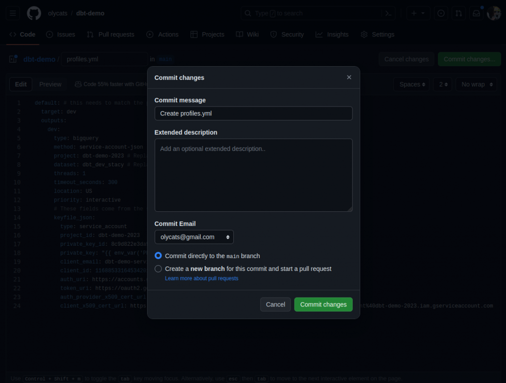
Task: Open the No wrap dropdown
Action: (476, 84)
